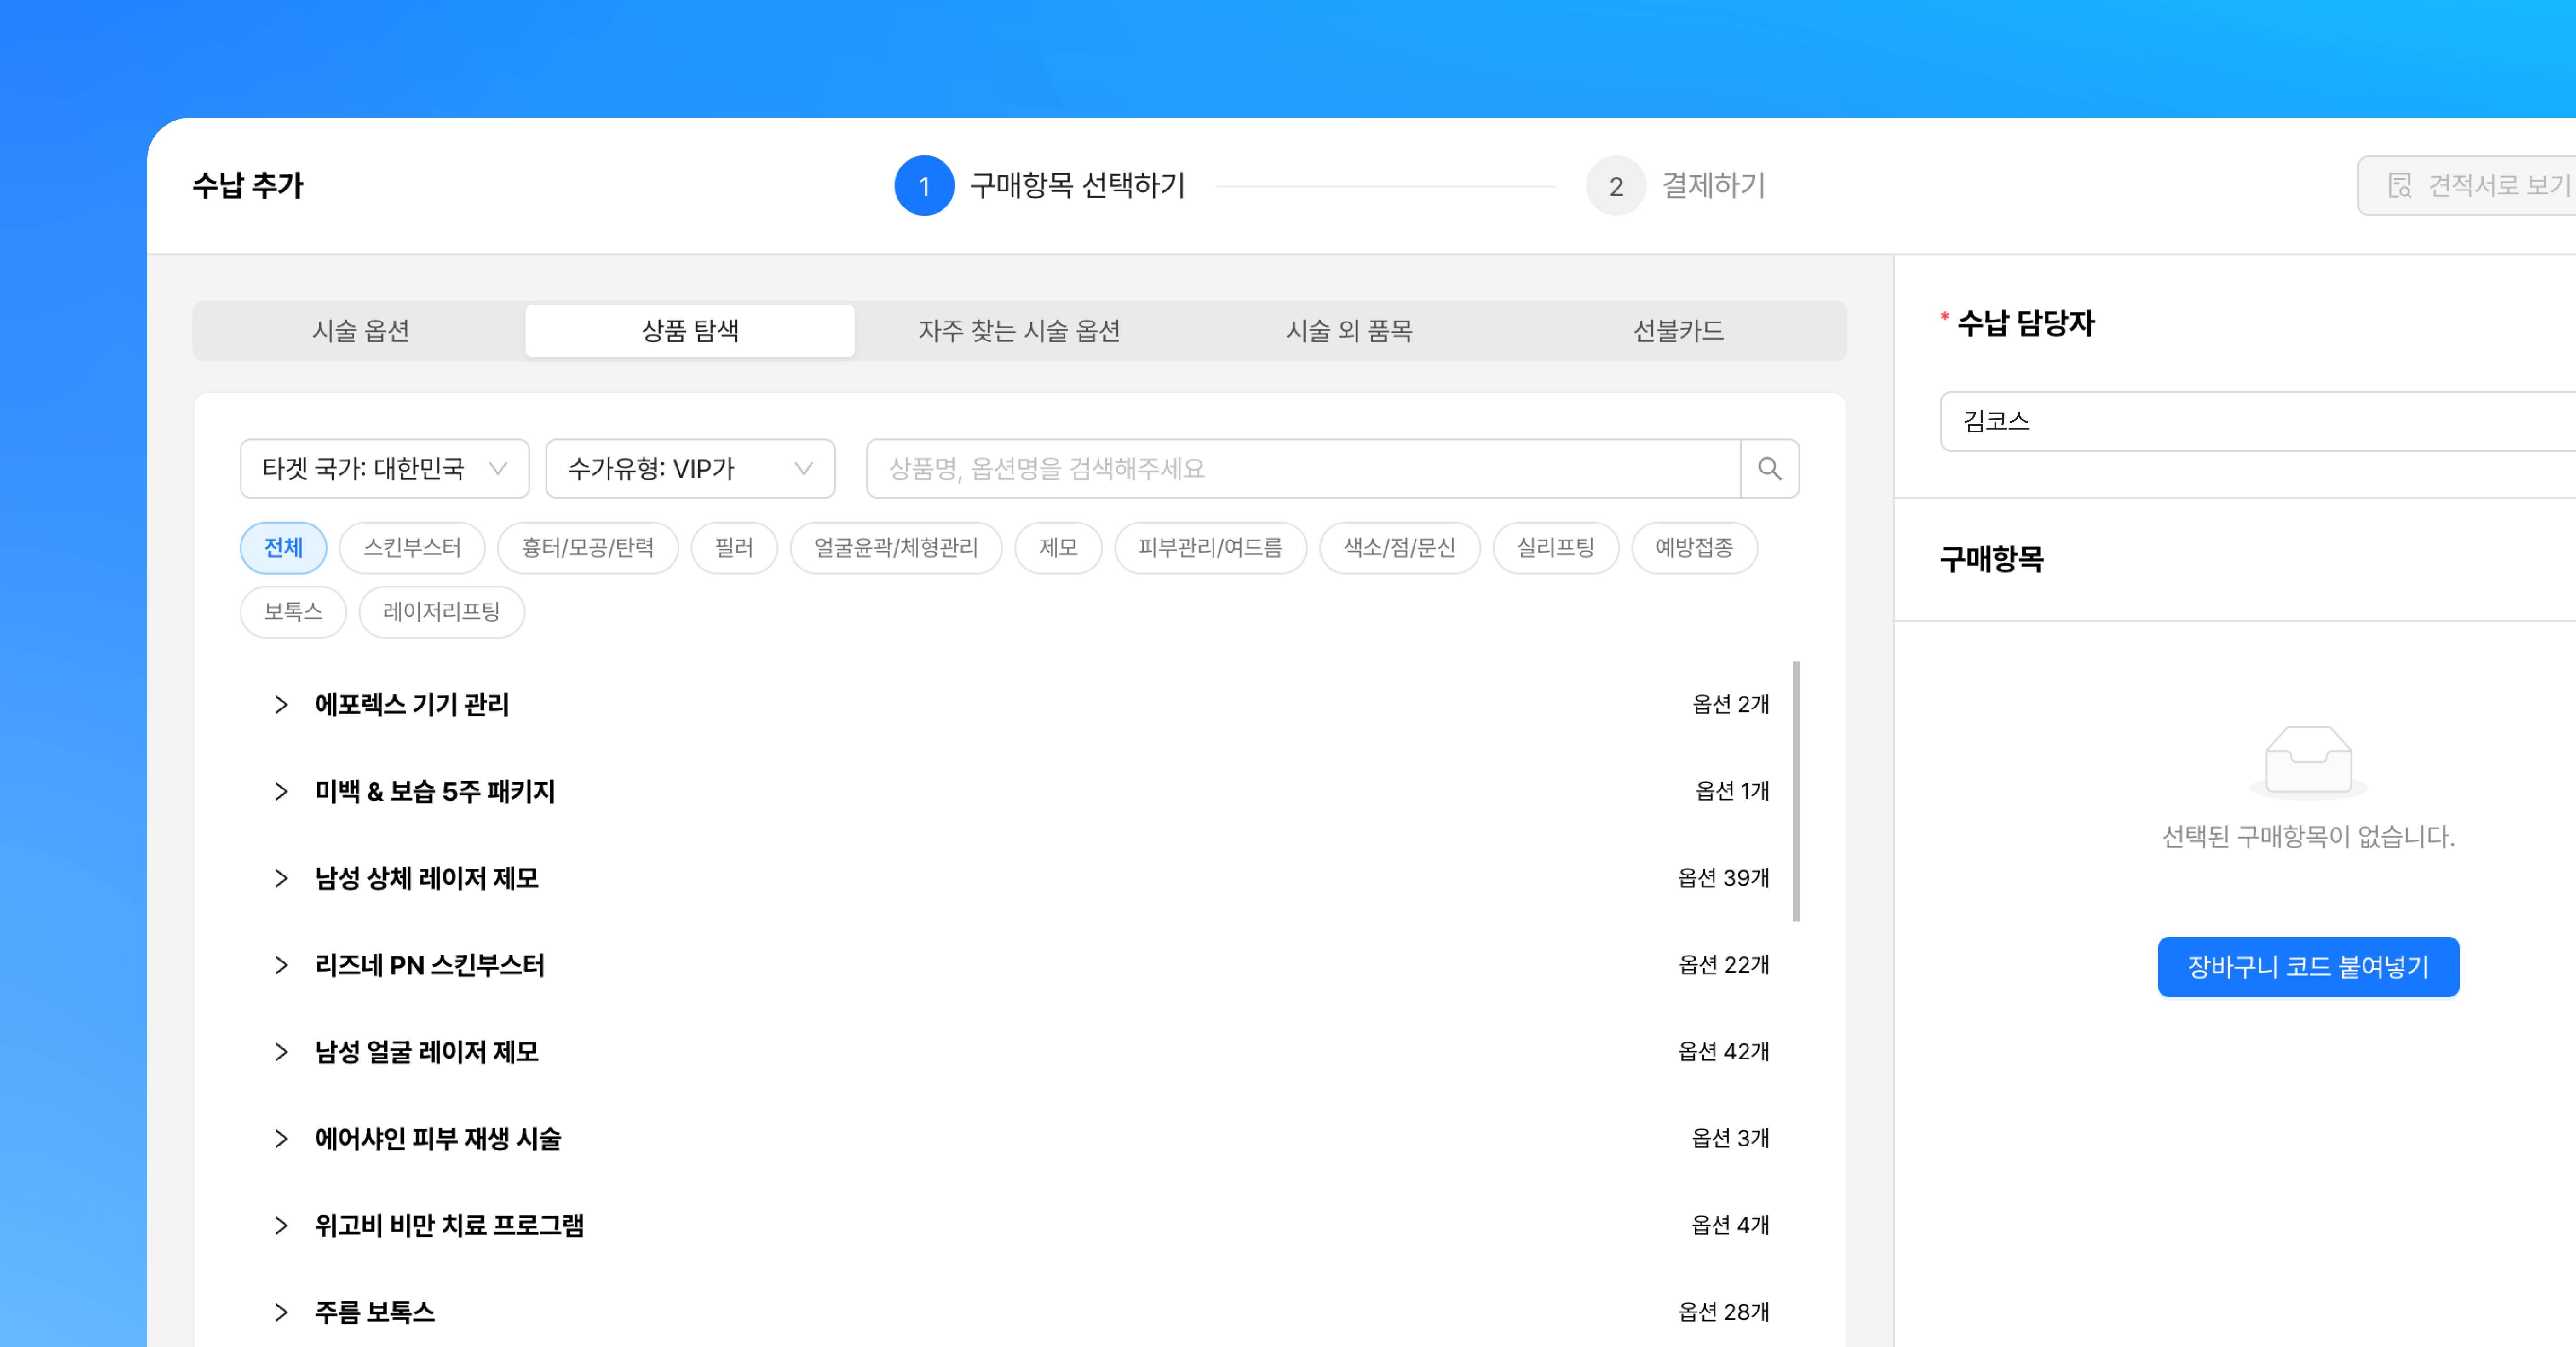
Task: Expand the 남성 상체 레이저 제모 row
Action: (x=281, y=878)
